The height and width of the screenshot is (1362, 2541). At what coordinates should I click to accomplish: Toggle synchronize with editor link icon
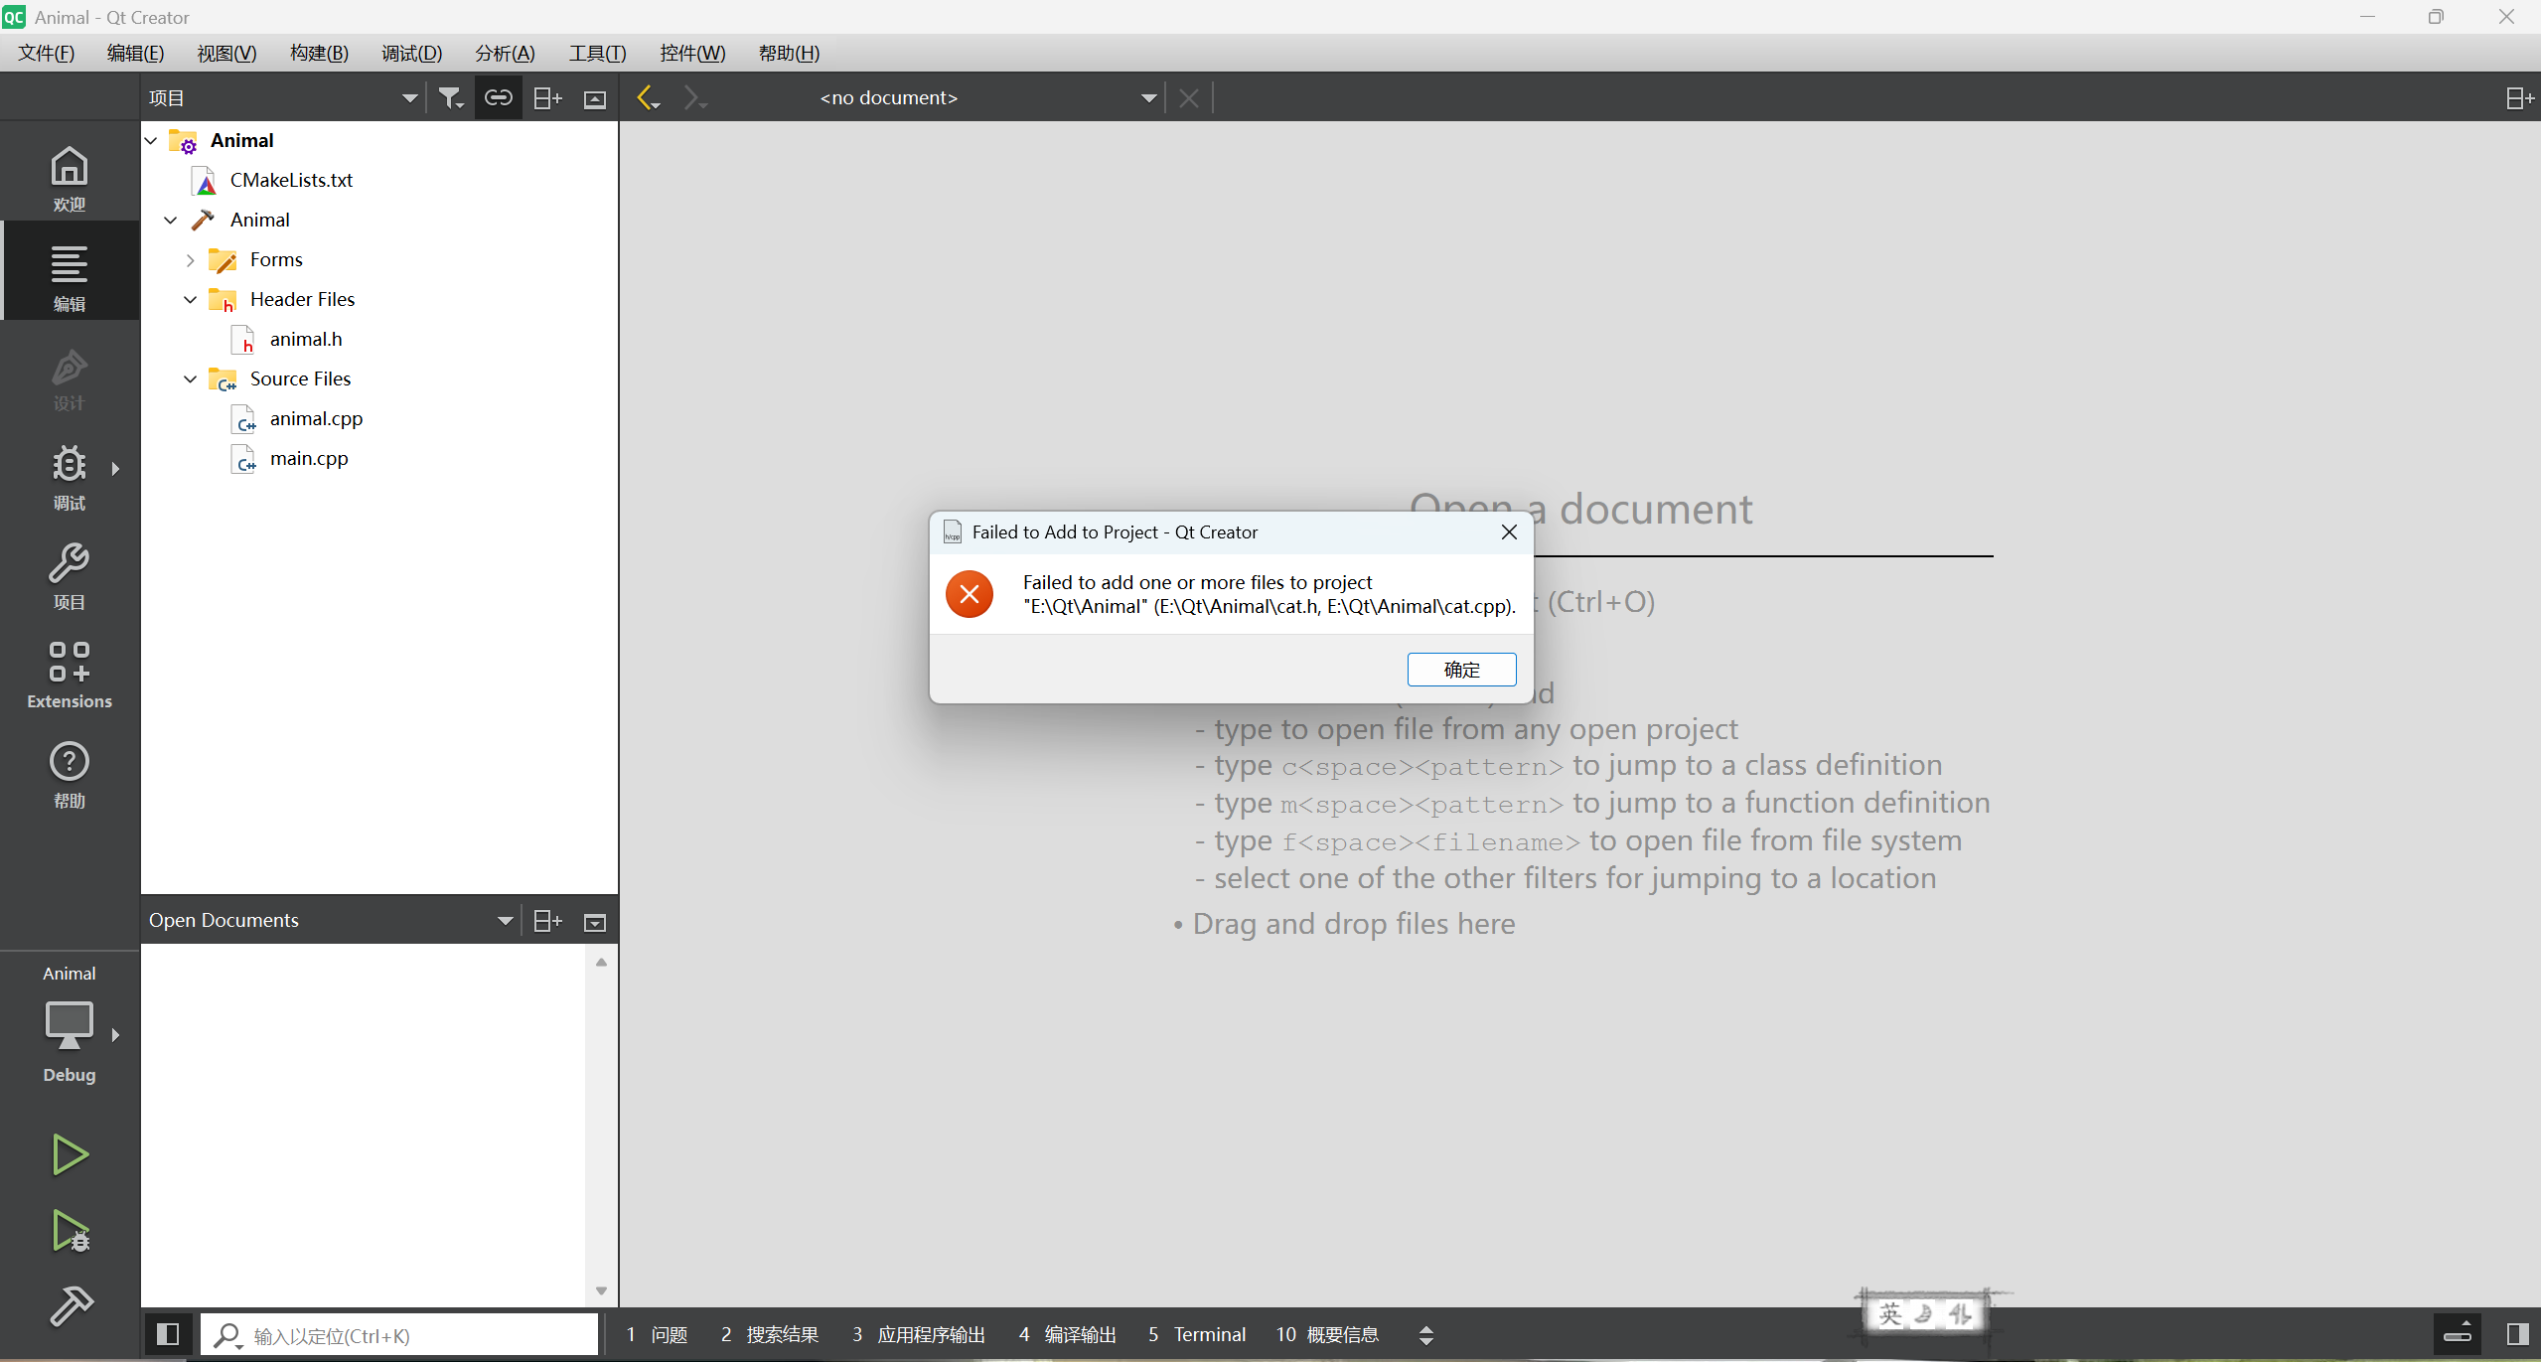pyautogui.click(x=498, y=98)
